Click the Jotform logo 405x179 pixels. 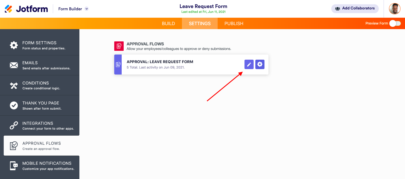tap(26, 9)
